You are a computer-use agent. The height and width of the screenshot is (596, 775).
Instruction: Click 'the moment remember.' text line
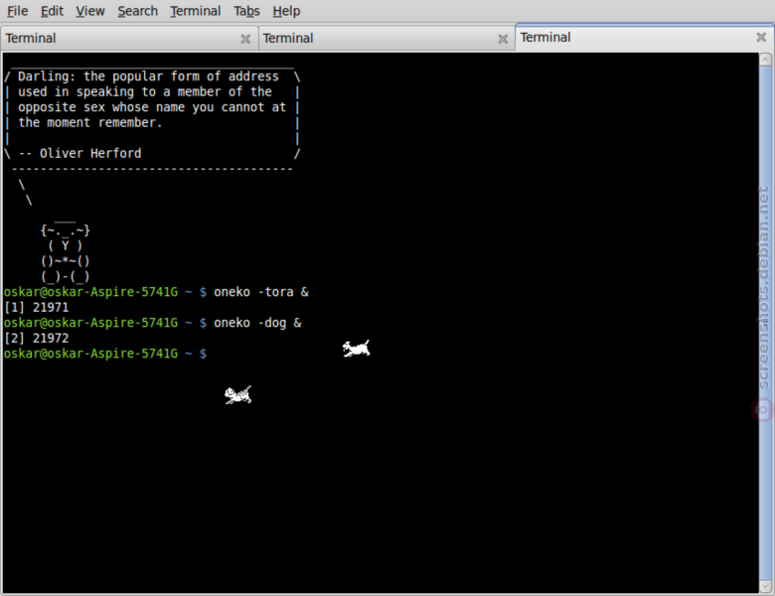point(90,122)
